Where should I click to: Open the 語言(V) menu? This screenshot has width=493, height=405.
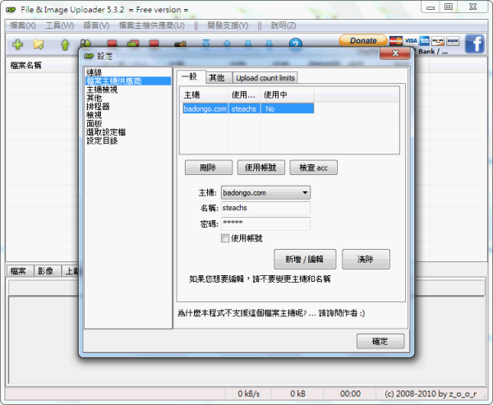coord(96,25)
